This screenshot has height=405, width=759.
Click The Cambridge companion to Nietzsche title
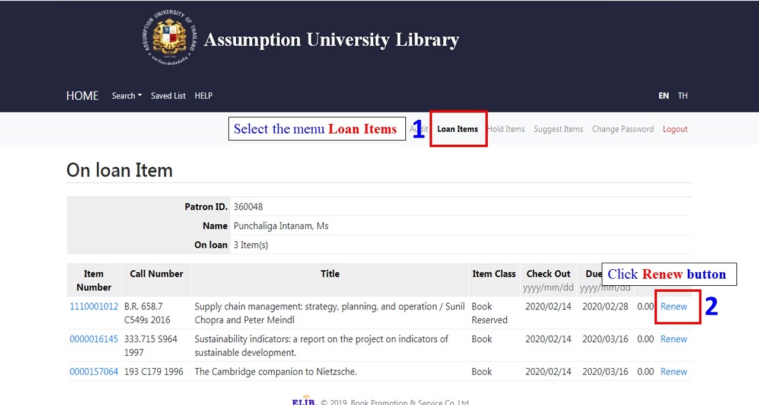coord(275,372)
